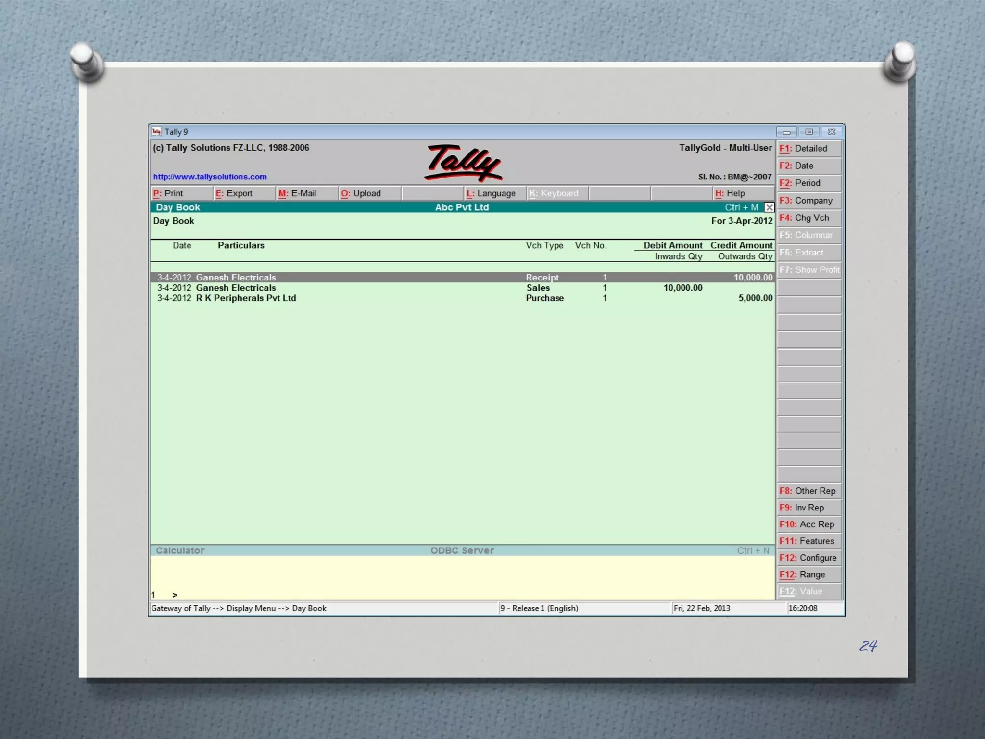985x739 pixels.
Task: Toggle the F1 Detailed view
Action: [x=809, y=149]
